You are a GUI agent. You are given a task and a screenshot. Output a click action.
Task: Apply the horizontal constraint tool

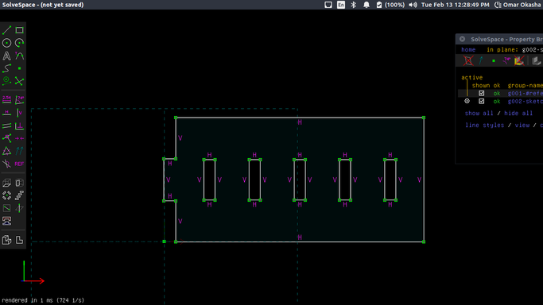coord(6,113)
